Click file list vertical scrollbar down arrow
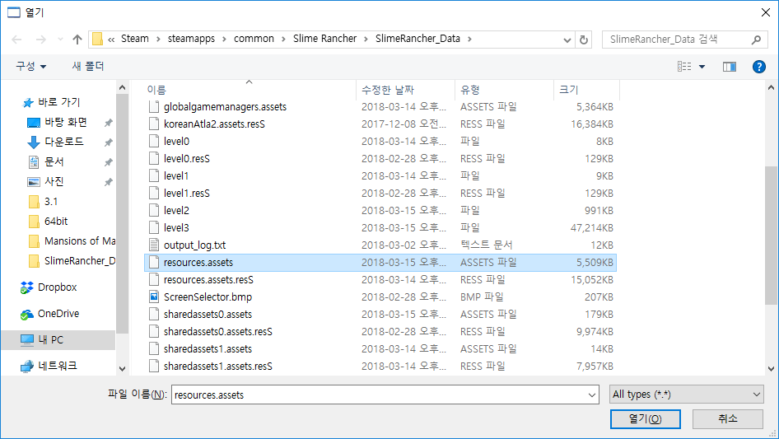779x439 pixels. tap(771, 368)
